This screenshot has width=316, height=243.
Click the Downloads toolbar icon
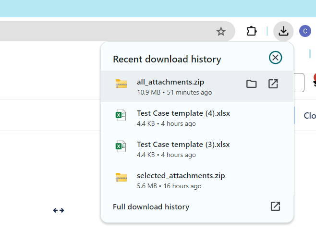point(283,32)
